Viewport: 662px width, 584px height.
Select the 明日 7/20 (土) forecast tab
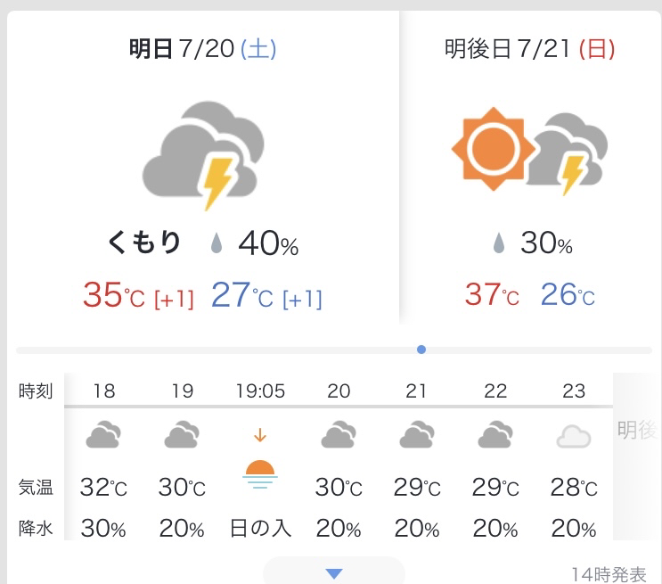[202, 49]
